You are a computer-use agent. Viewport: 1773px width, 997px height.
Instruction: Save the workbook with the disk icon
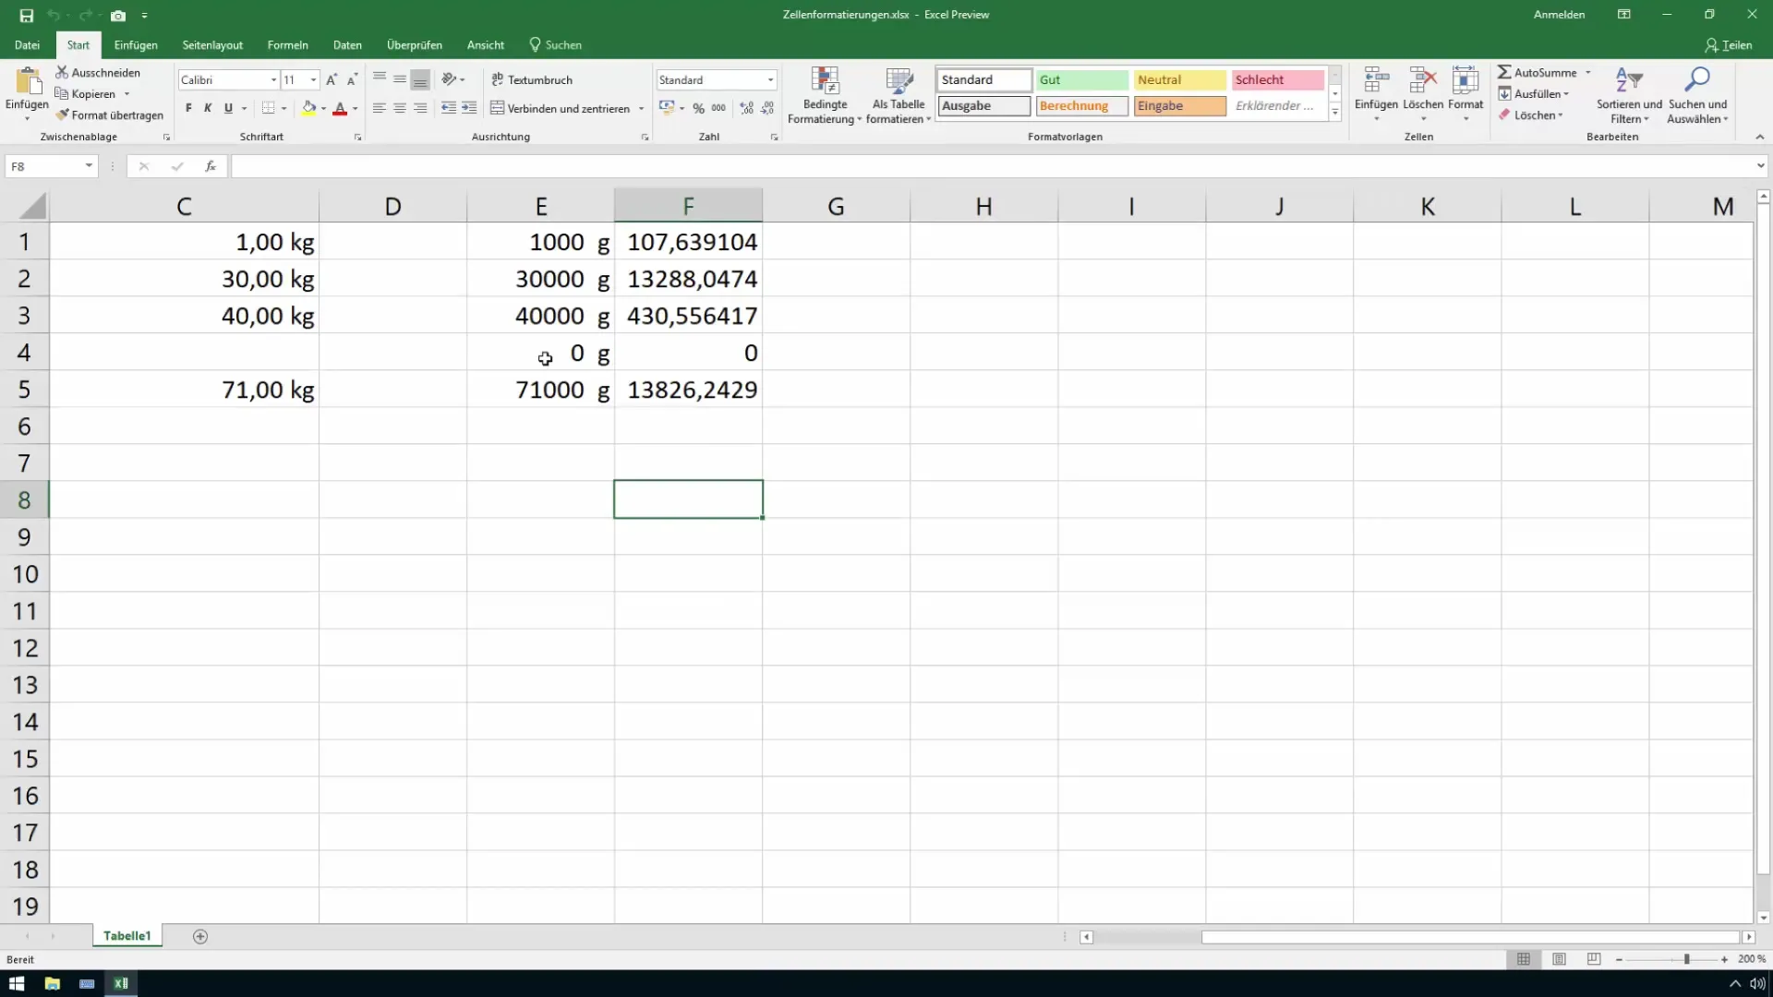26,16
